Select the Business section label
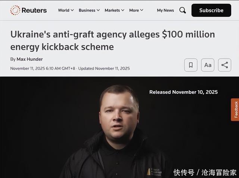Screen dimensions: 239x178 87,10
